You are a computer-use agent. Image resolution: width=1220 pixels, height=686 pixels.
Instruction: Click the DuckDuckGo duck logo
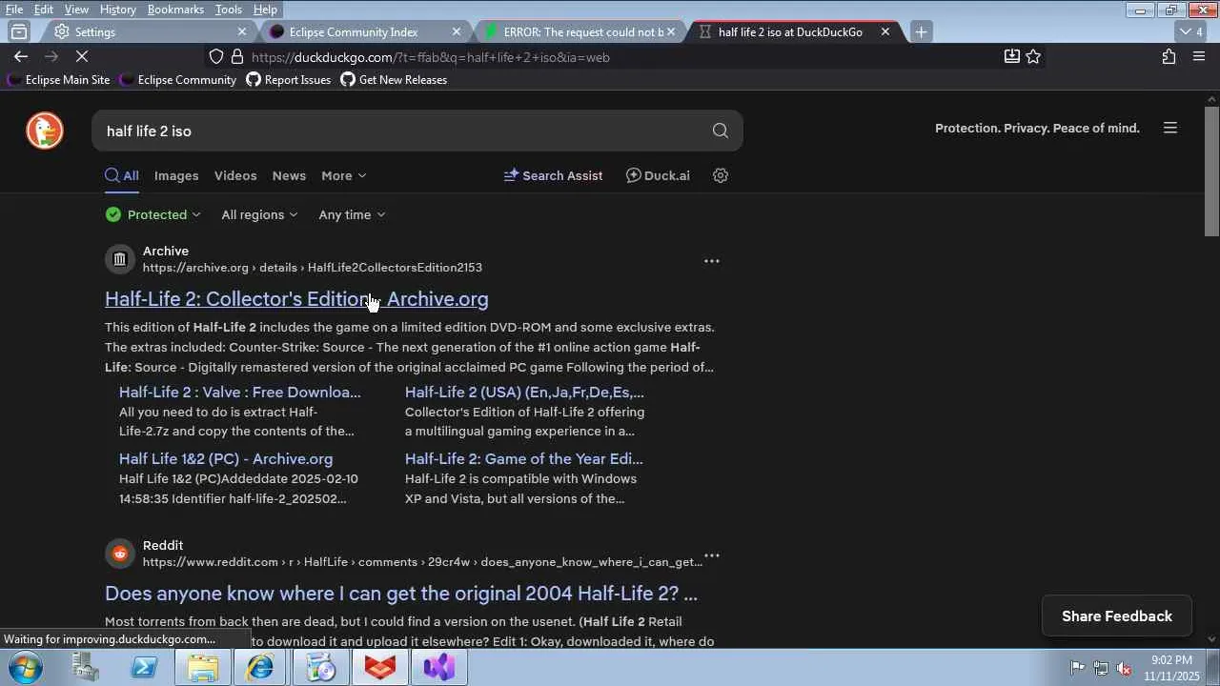(x=45, y=131)
